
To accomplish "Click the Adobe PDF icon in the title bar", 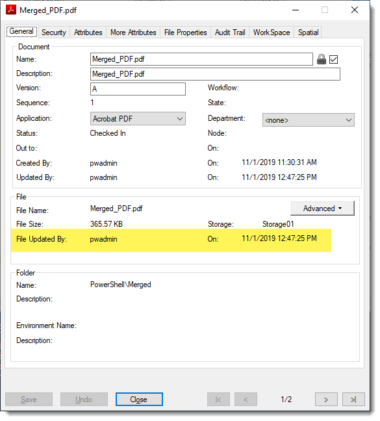I will [11, 10].
